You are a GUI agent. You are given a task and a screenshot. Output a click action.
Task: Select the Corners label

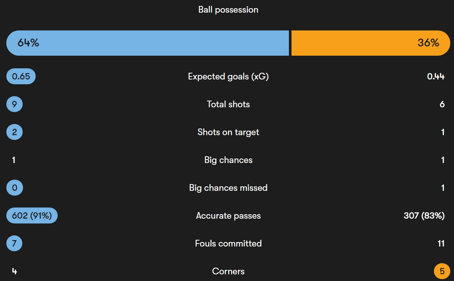click(228, 271)
